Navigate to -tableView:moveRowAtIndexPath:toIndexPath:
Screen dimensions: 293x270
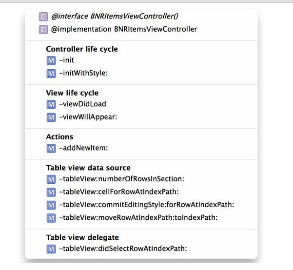[138, 218]
